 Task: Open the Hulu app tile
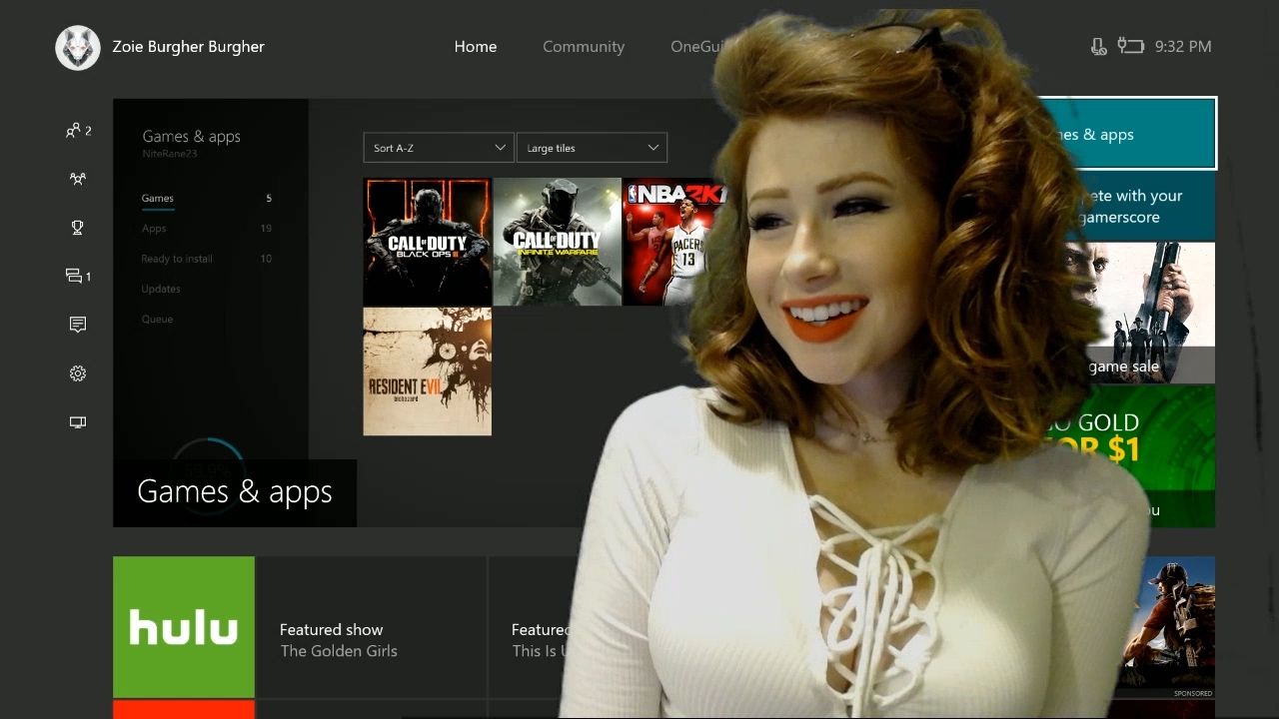point(184,627)
